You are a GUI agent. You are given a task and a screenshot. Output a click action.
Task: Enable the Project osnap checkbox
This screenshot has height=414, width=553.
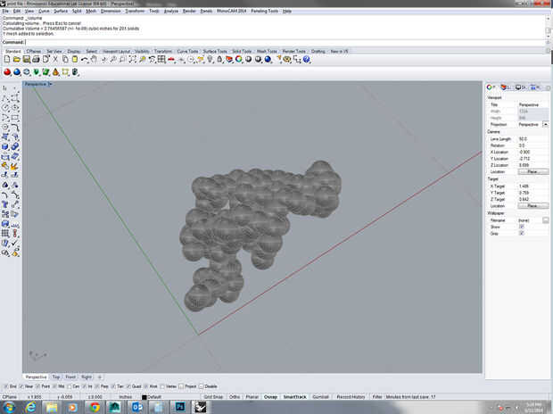[181, 386]
